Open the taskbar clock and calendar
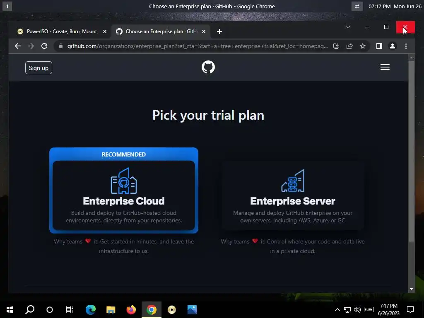The width and height of the screenshot is (424, 318). (x=388, y=310)
